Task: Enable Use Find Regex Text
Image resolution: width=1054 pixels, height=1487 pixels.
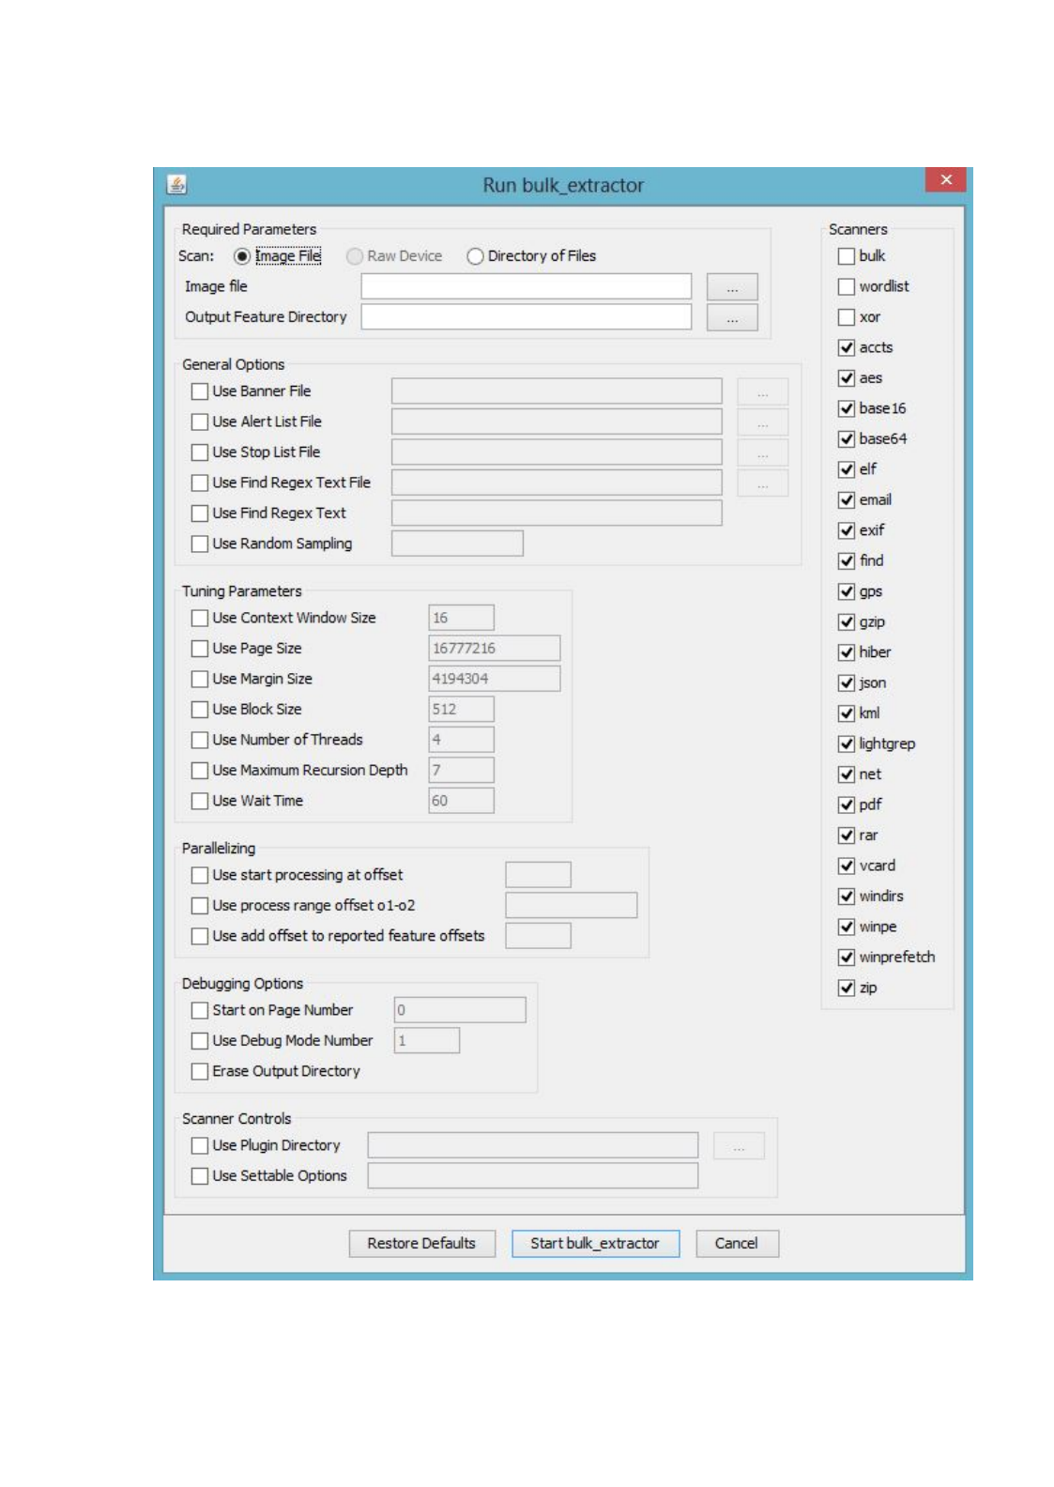Action: [199, 514]
